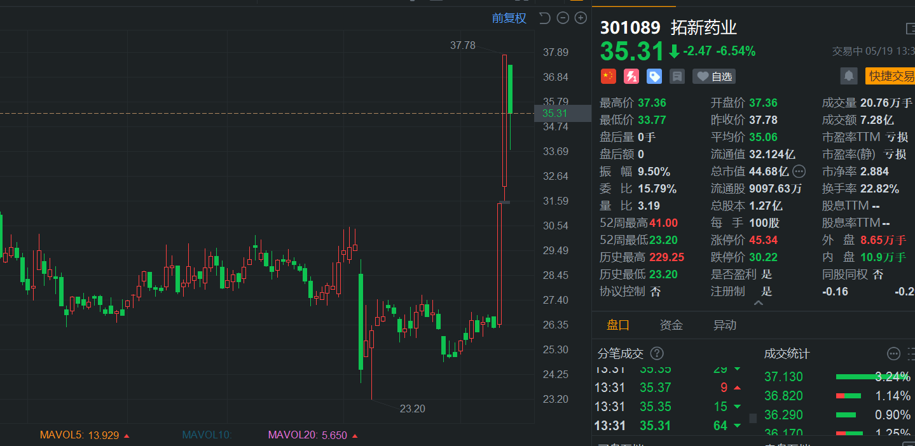Click the info ellipsis icon next to 总市值

[x=799, y=170]
